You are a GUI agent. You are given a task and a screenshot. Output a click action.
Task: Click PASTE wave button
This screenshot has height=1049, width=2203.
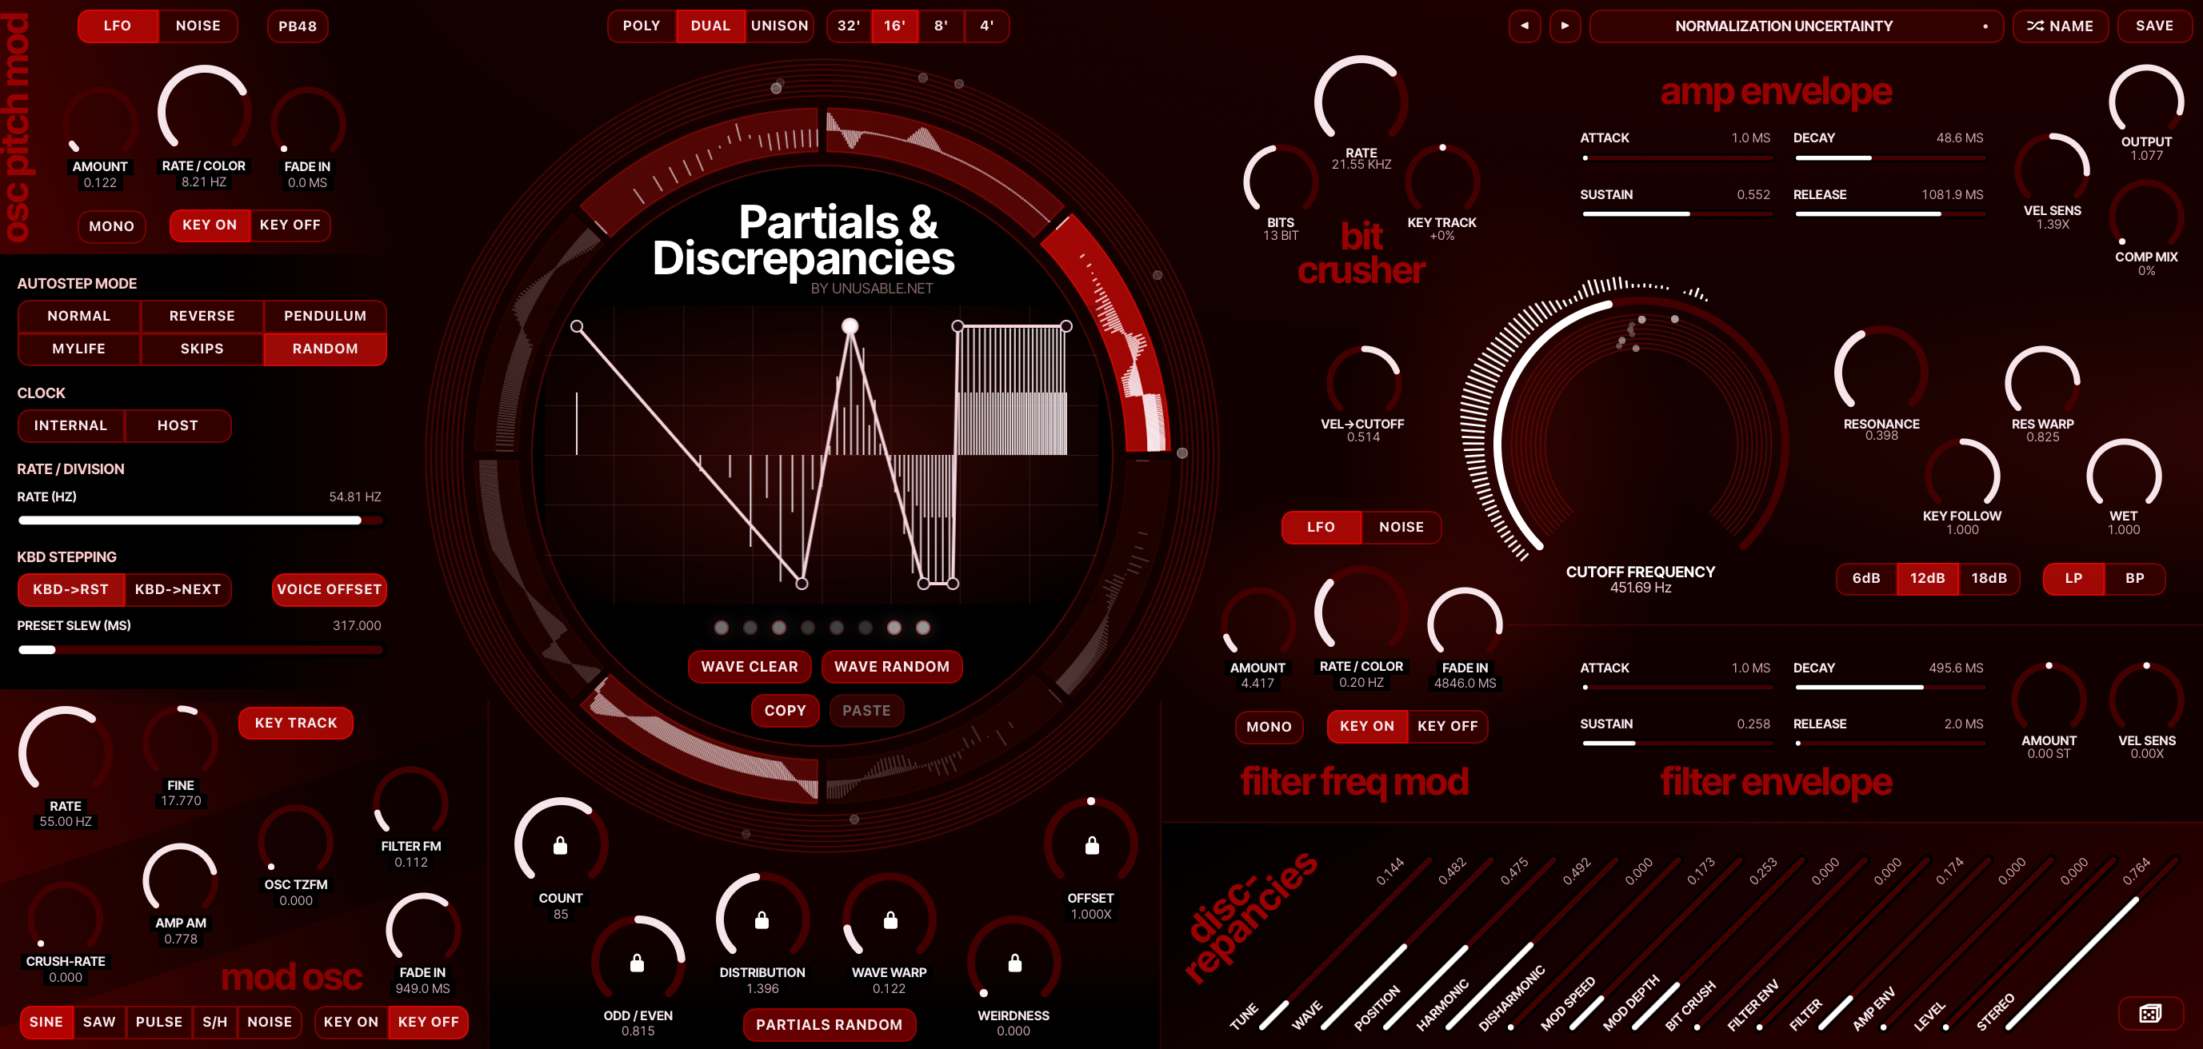coord(866,711)
